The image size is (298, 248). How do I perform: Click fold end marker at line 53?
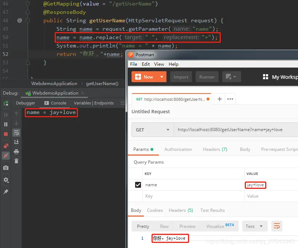[x=28, y=62]
